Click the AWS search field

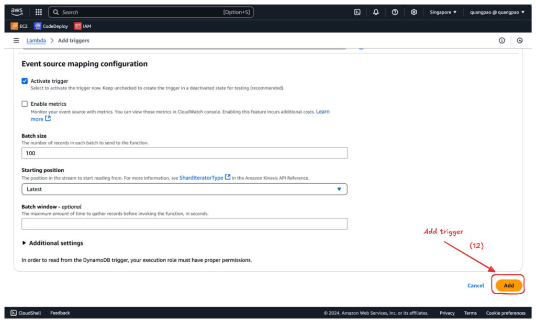click(x=151, y=12)
